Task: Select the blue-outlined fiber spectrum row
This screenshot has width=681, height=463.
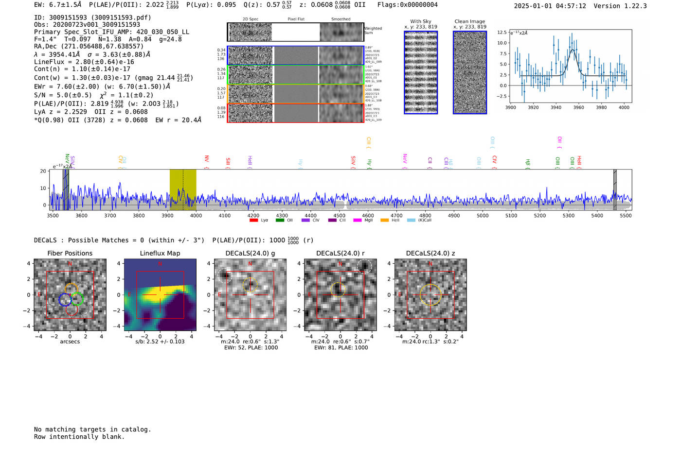Action: pos(296,55)
